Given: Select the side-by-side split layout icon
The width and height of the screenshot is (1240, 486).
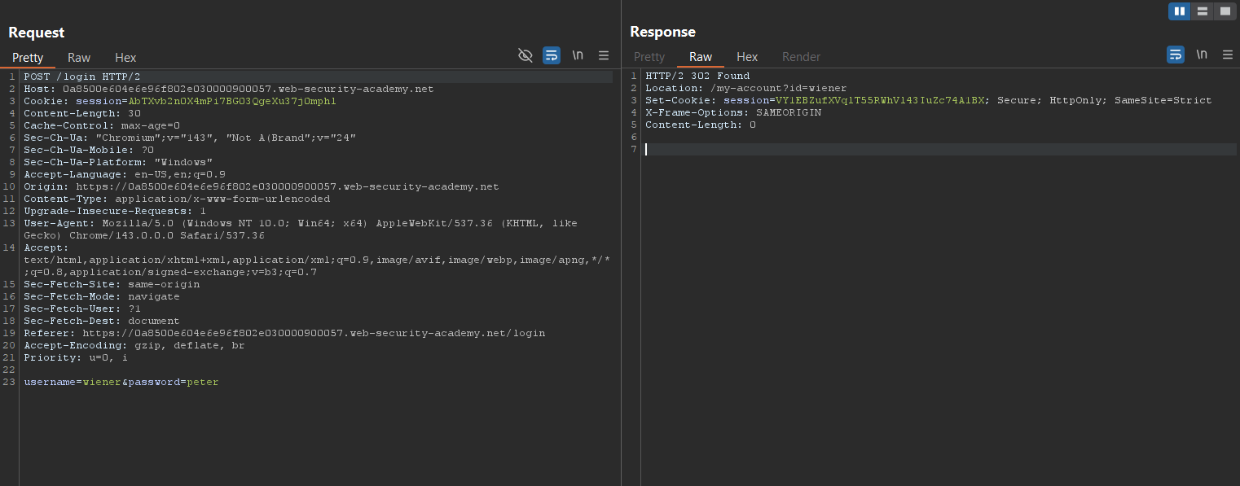Looking at the screenshot, I should (1179, 11).
